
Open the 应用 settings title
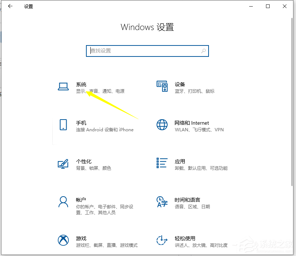tap(180, 161)
